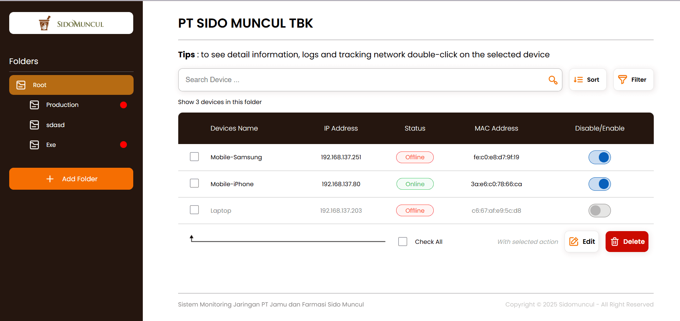Open the Sort options

(587, 80)
